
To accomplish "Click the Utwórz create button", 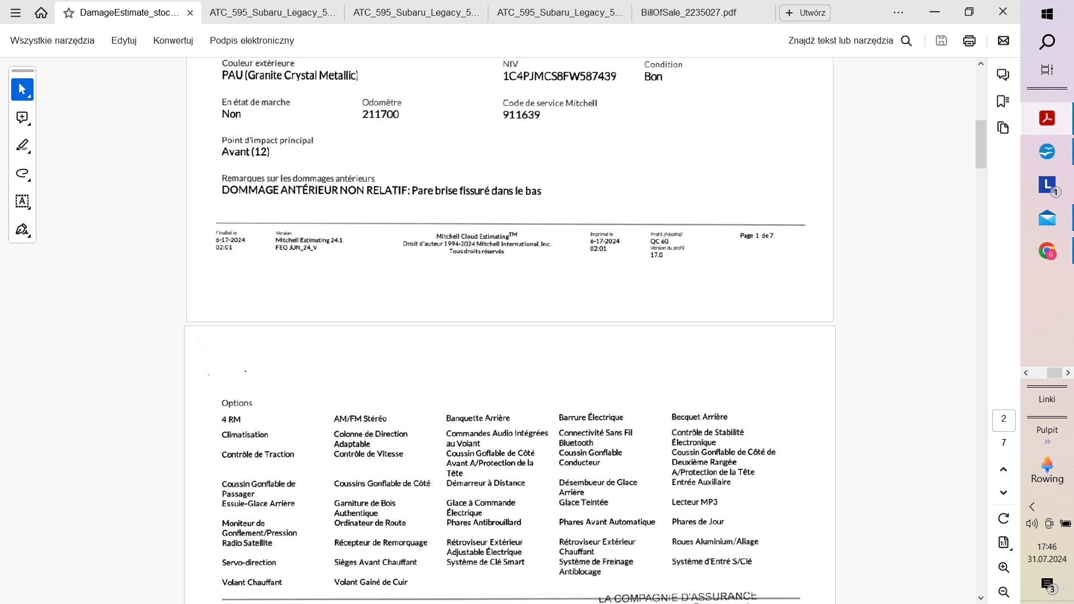I will [x=805, y=13].
